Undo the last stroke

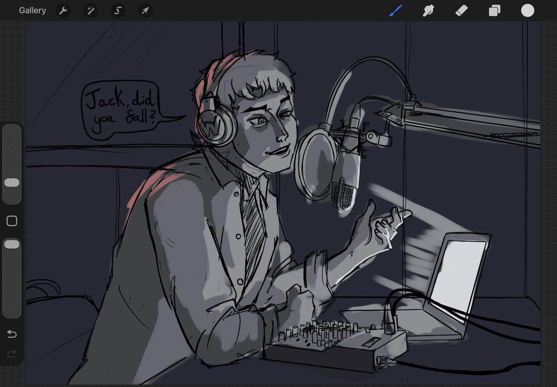(12, 334)
